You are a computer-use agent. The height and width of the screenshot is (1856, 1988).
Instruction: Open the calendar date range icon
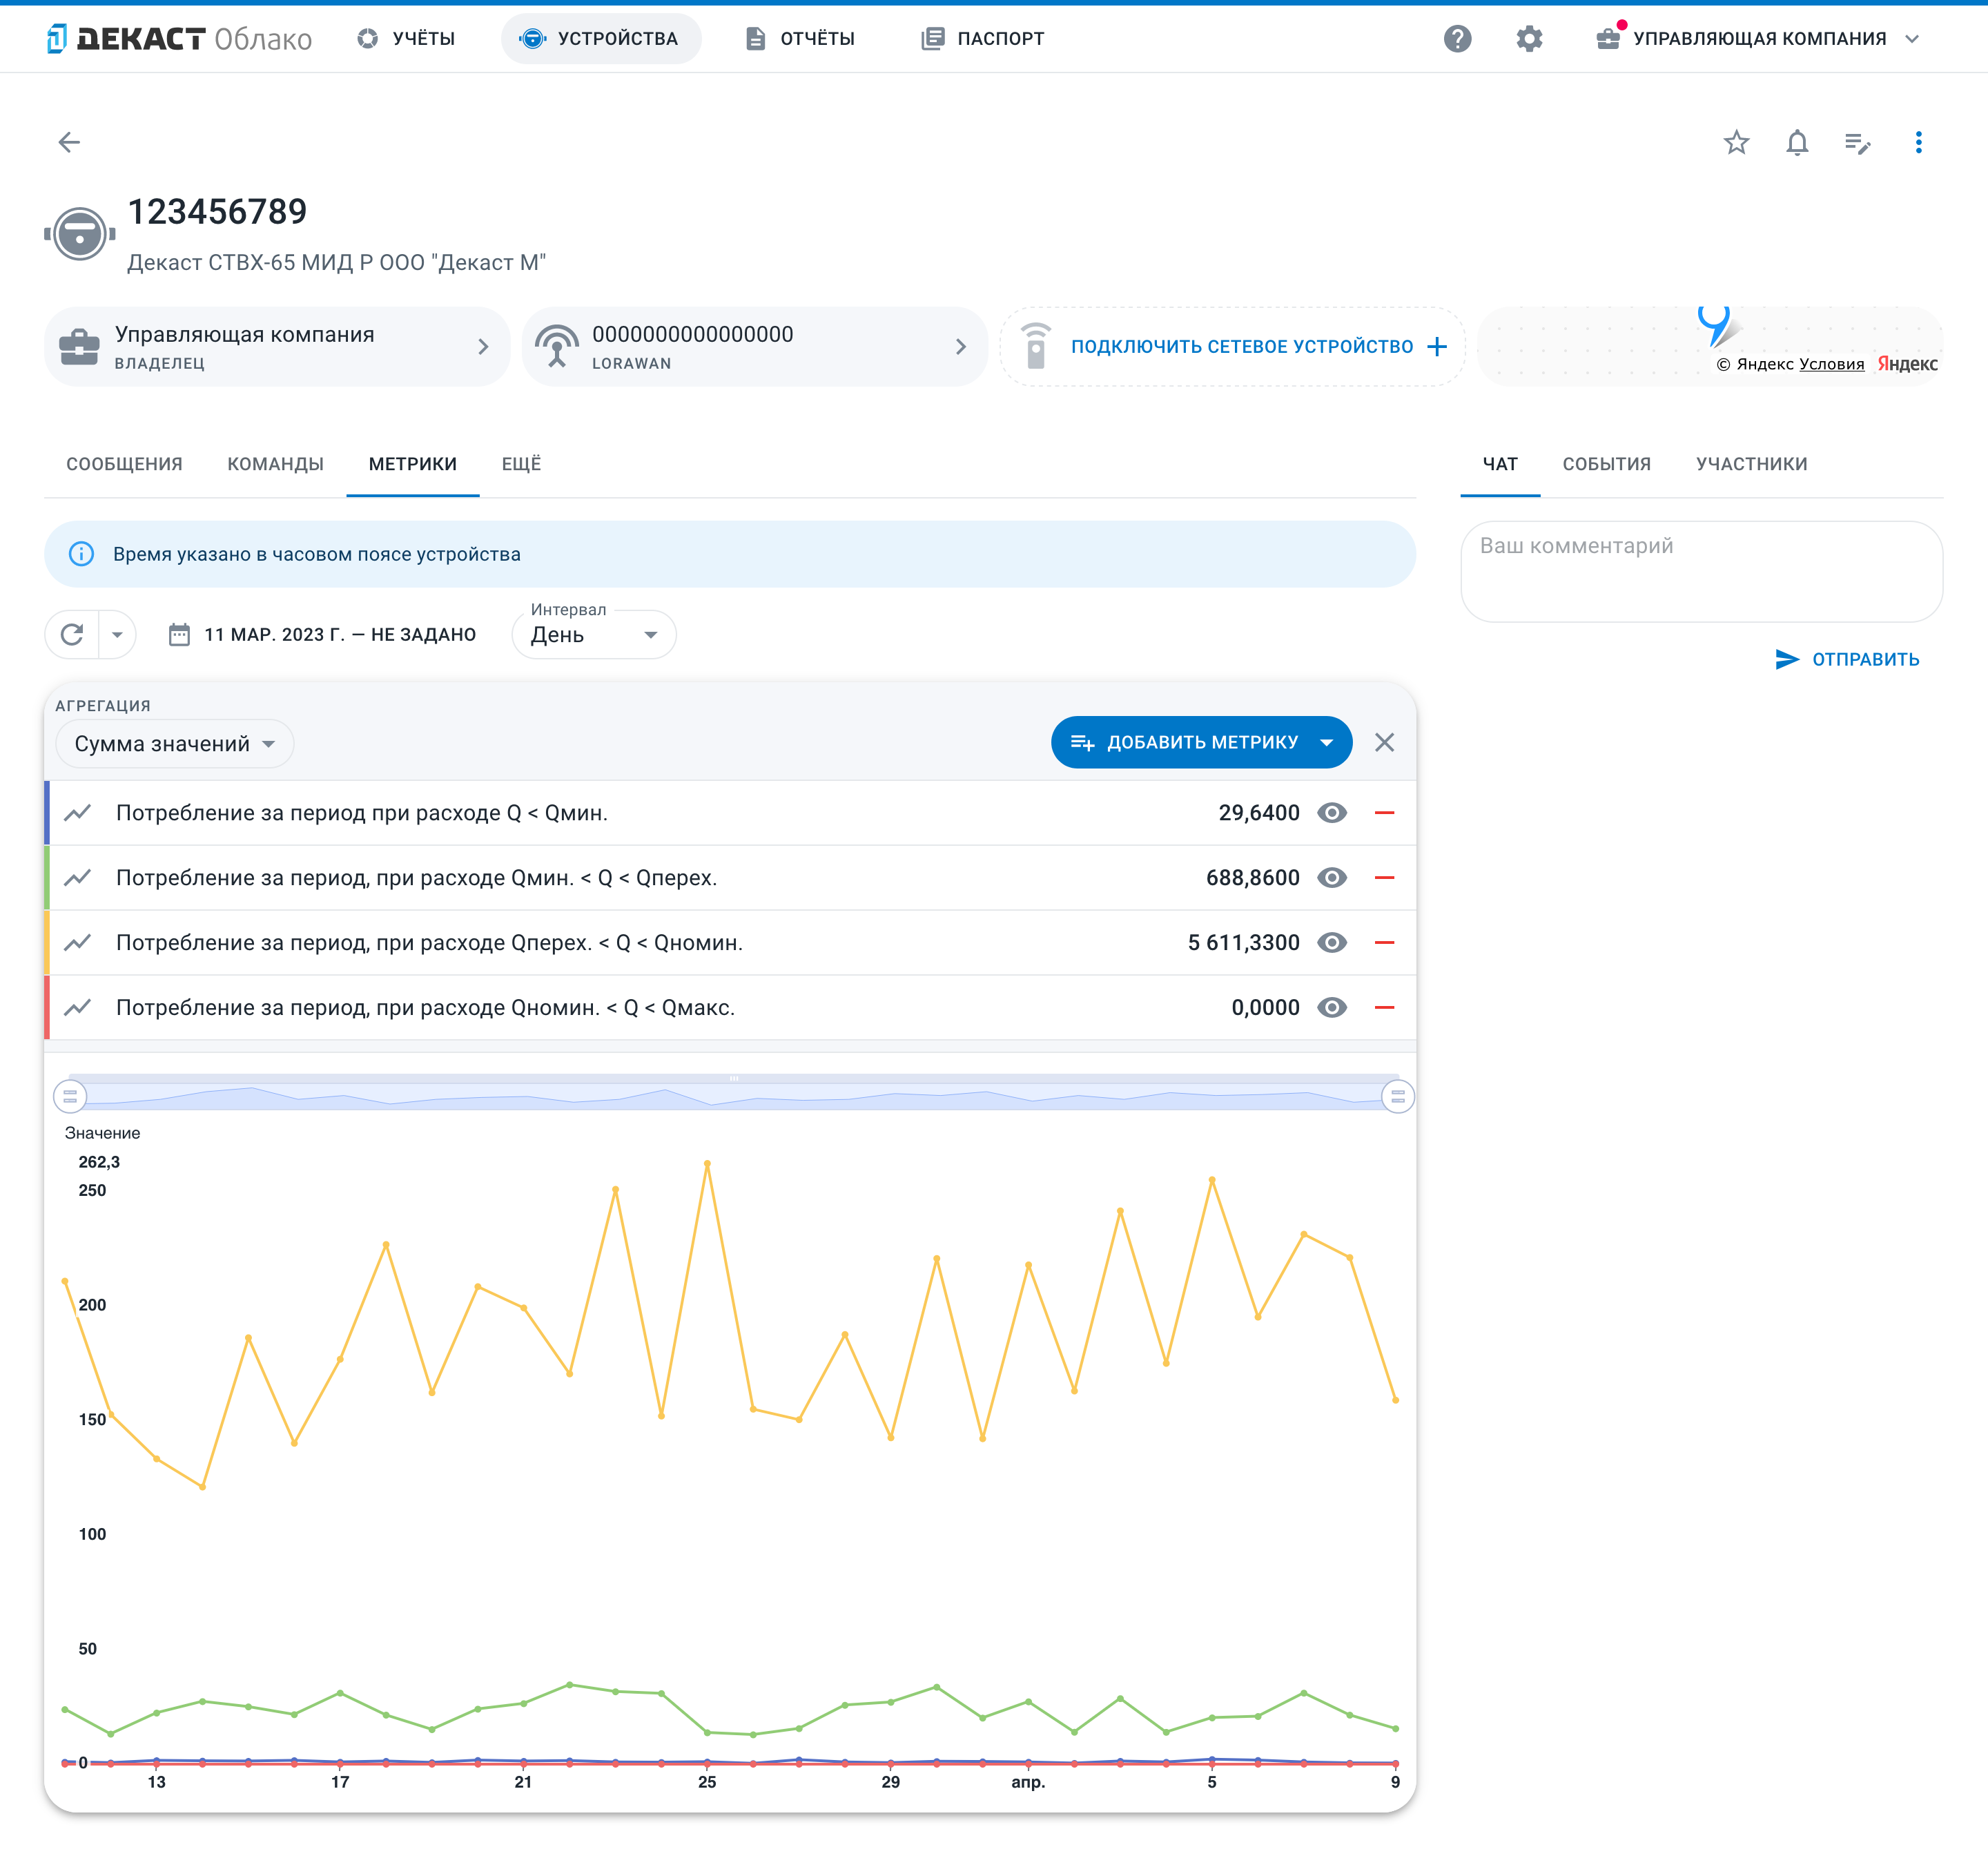tap(179, 635)
